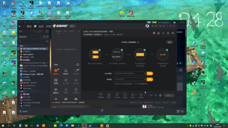228x128 pixels.
Task: Open the multimedia source icon in bottom toolbar
Action: [x=125, y=94]
